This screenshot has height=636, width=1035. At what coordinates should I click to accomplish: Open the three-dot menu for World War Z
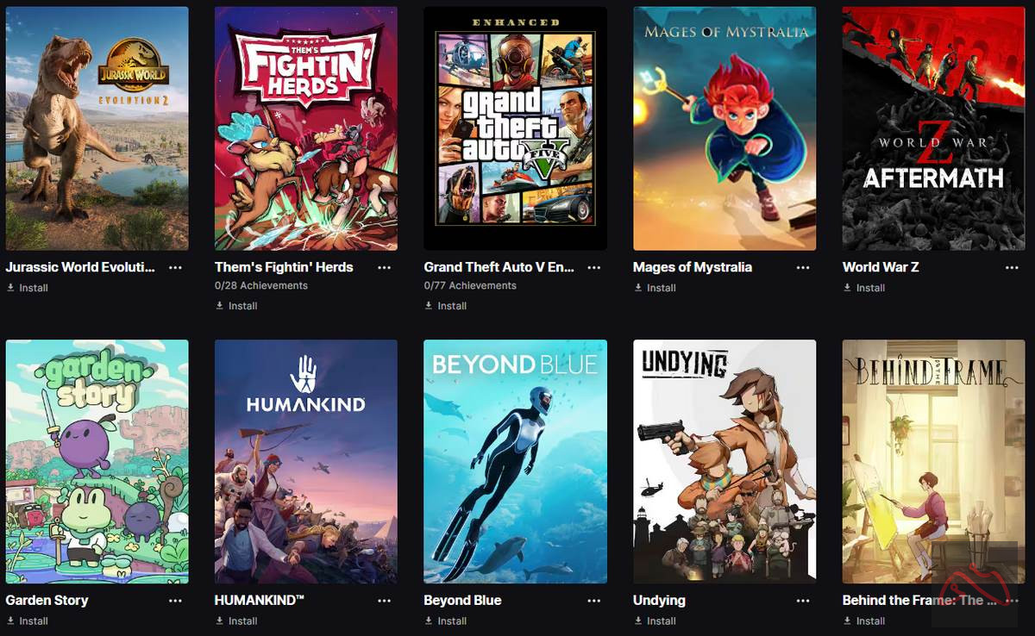[1013, 267]
